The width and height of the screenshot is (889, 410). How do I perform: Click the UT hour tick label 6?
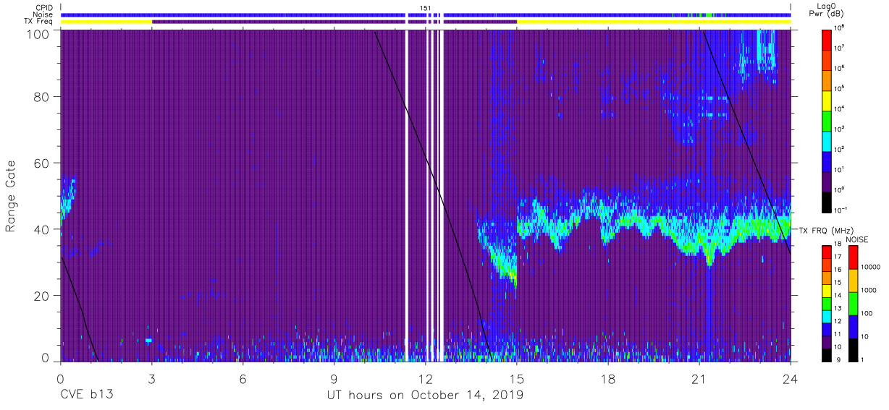coord(243,378)
